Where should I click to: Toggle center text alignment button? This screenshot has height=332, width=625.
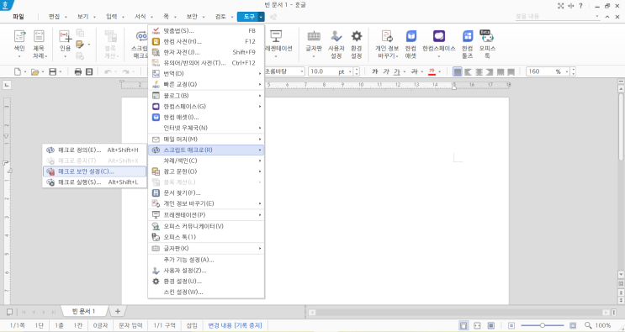click(479, 71)
